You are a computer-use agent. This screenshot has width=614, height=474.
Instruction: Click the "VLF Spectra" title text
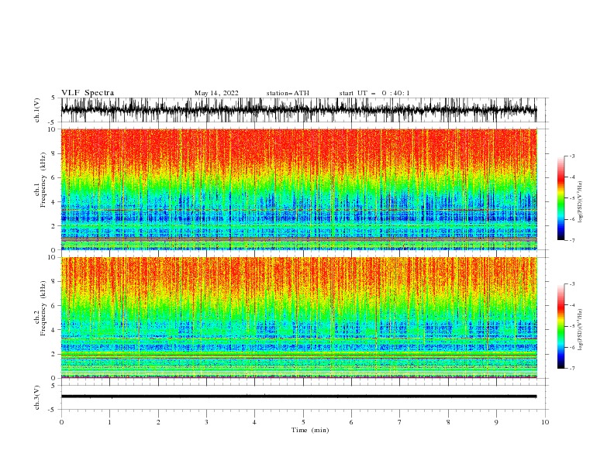88,93
